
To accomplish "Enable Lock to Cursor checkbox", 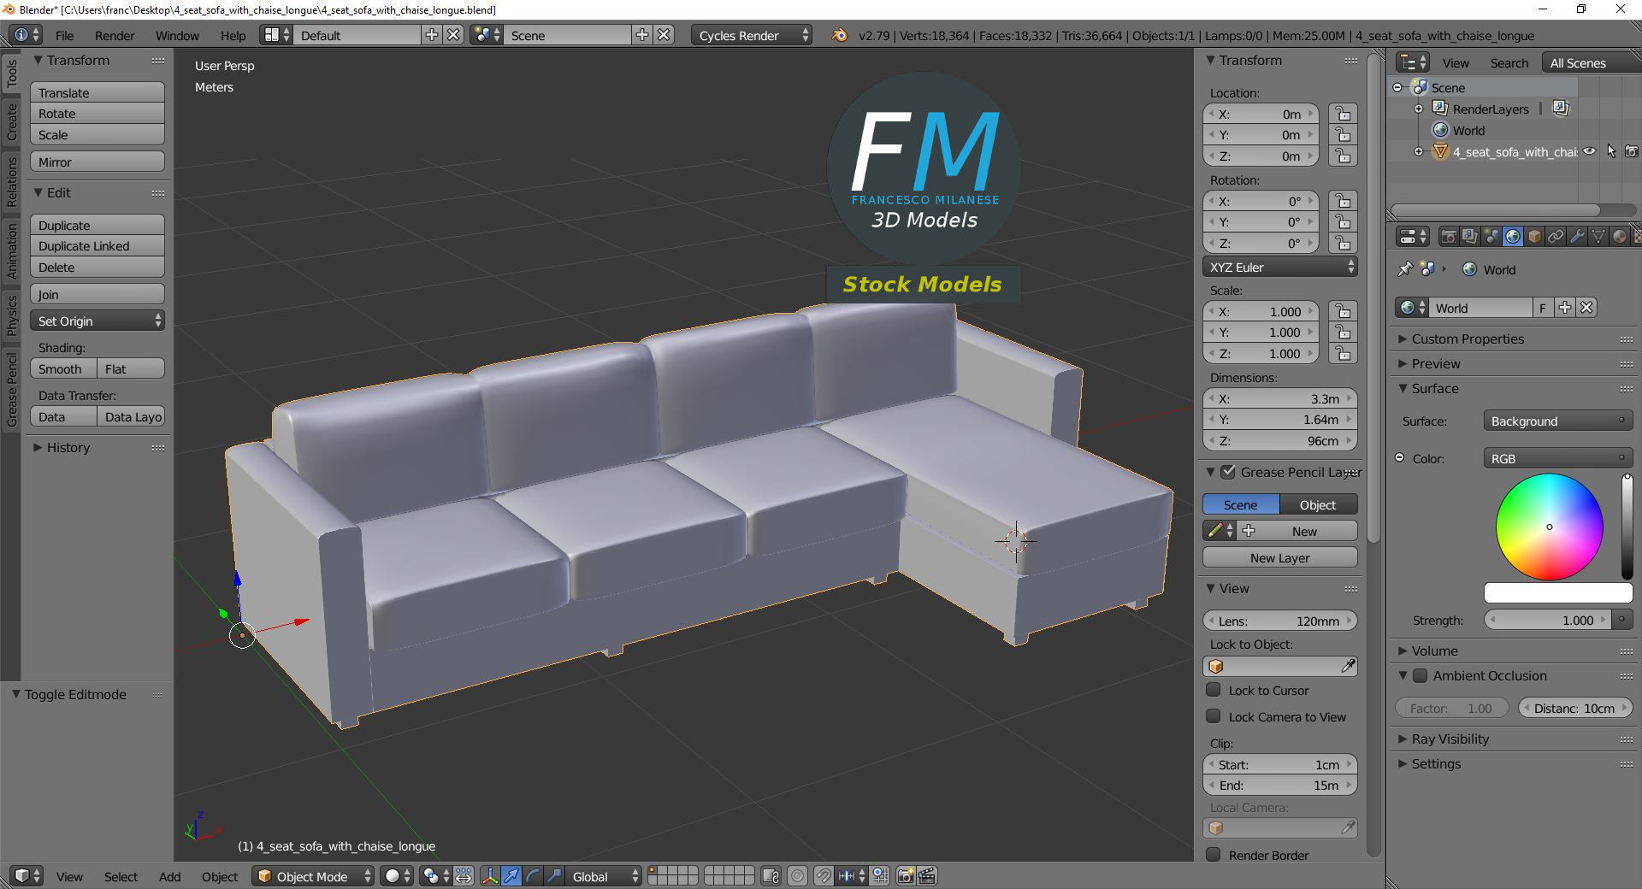I will (x=1213, y=690).
